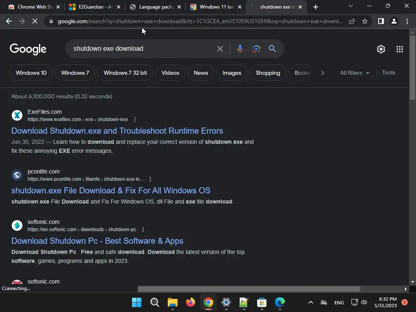Open search Tools options

(x=389, y=73)
